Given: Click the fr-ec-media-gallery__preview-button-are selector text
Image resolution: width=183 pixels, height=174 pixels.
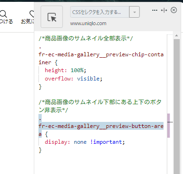Looking at the screenshot, I should [x=101, y=126].
